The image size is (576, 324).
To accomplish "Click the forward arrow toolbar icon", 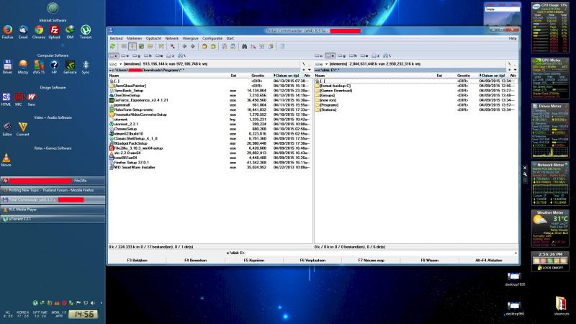I will click(193, 47).
